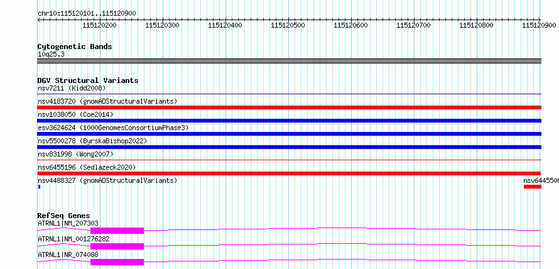Image resolution: width=559 pixels, height=269 pixels.
Task: Select the red bar for nsv6455196
Action: pos(289,173)
